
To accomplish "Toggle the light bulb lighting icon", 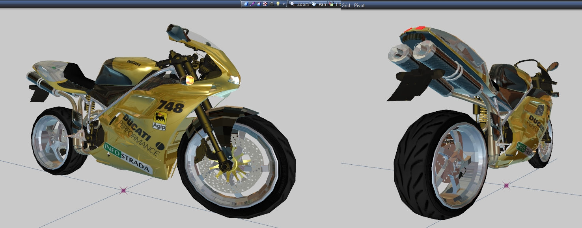I will [278, 4].
